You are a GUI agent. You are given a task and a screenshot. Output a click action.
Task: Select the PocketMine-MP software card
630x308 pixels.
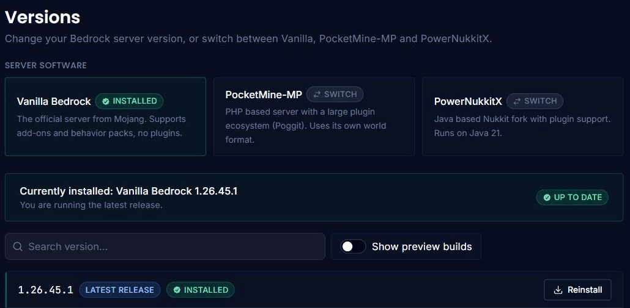(314, 116)
